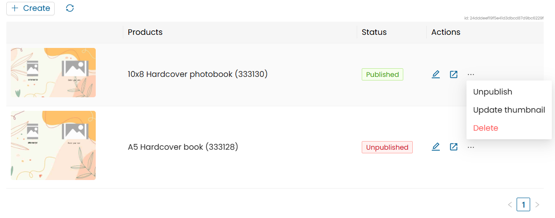Expand more actions for A5 Hardcover book
Screen dimensions: 555x218
pyautogui.click(x=471, y=147)
